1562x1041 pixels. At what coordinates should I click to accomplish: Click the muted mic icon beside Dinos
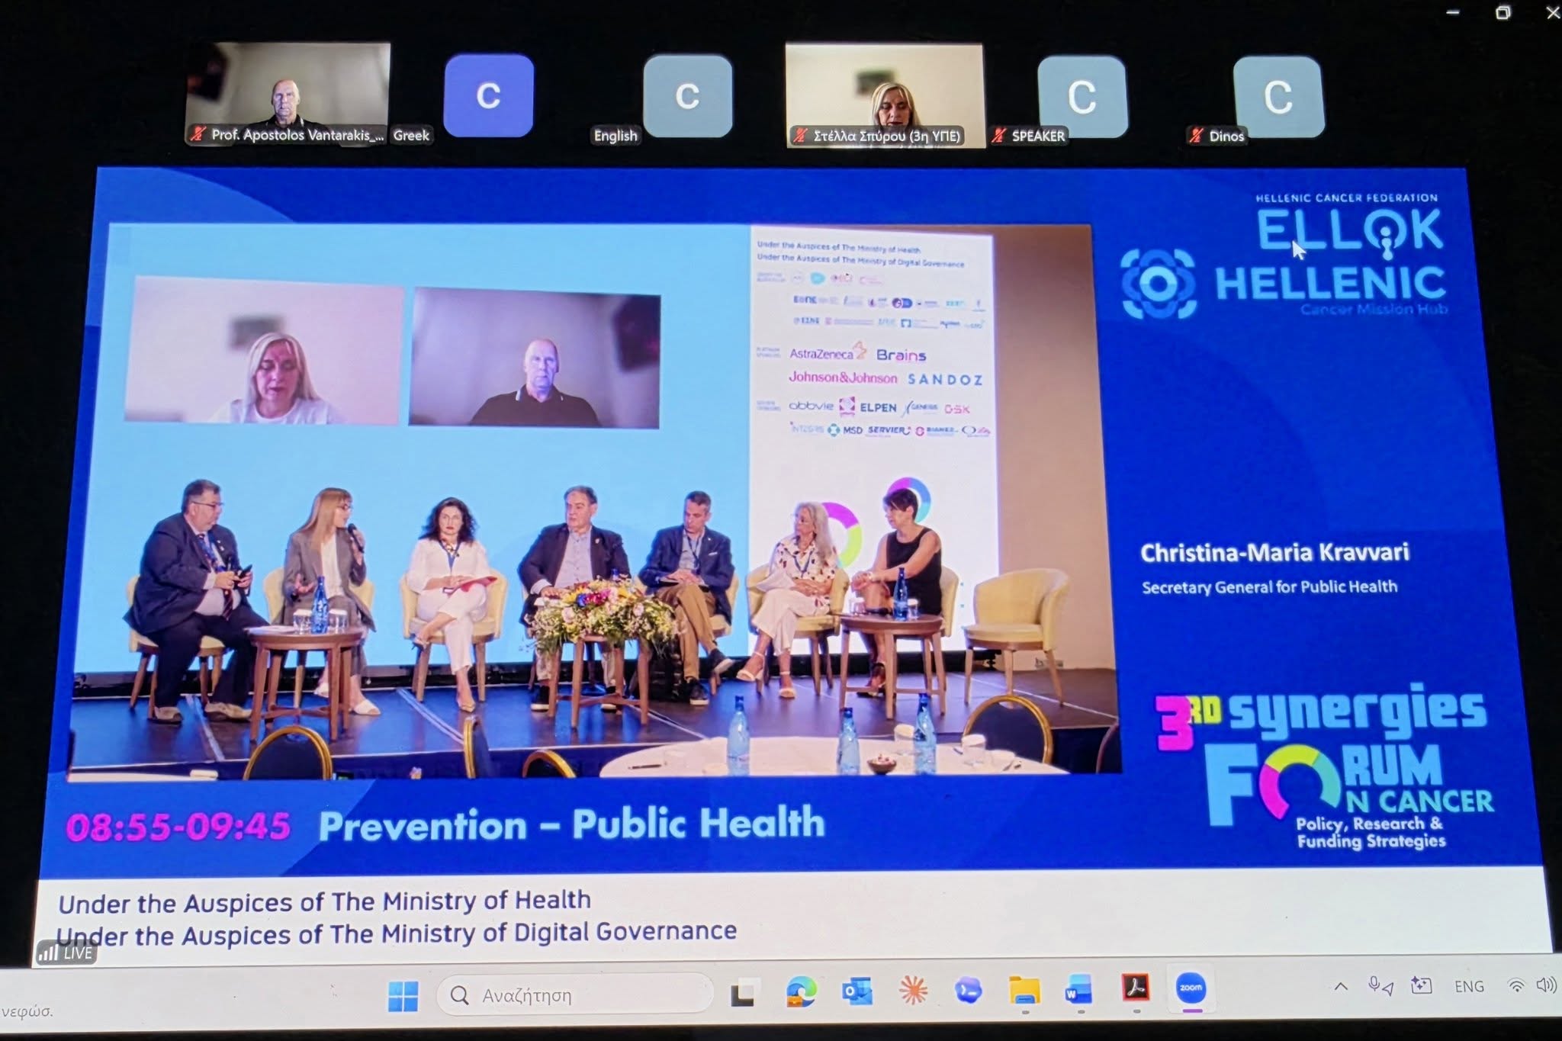(1195, 136)
